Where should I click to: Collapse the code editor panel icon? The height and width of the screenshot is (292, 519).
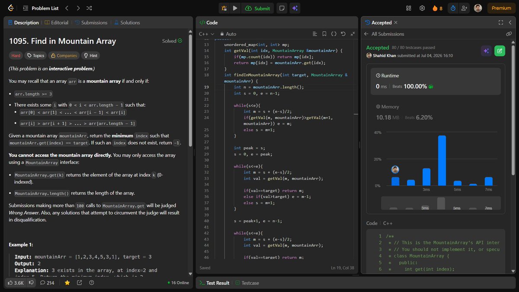pos(353,34)
